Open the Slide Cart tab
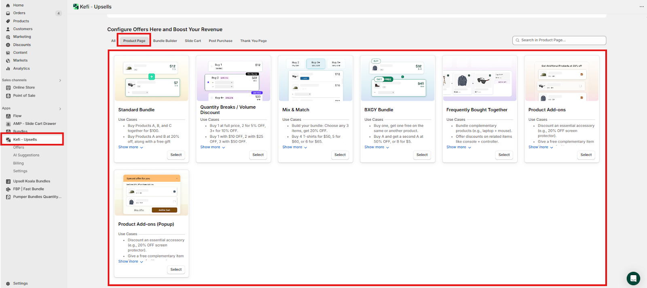Screen dimensions: 647x288 [x=193, y=41]
